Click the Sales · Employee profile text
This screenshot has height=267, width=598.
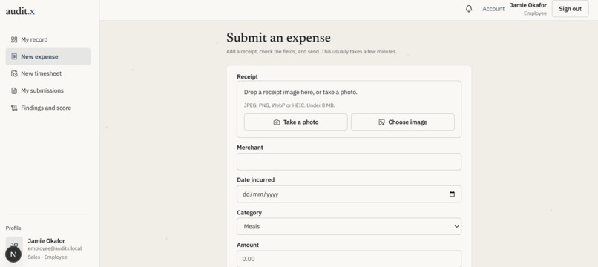(x=47, y=257)
